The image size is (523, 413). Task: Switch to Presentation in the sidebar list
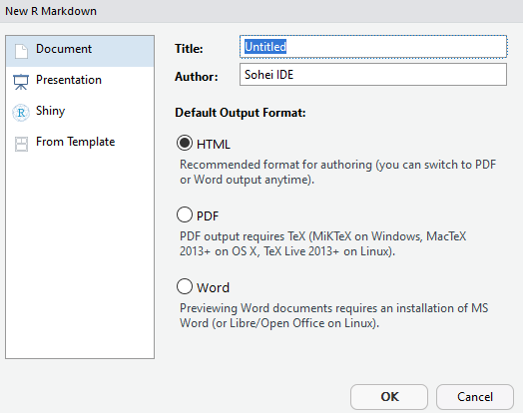pyautogui.click(x=80, y=82)
